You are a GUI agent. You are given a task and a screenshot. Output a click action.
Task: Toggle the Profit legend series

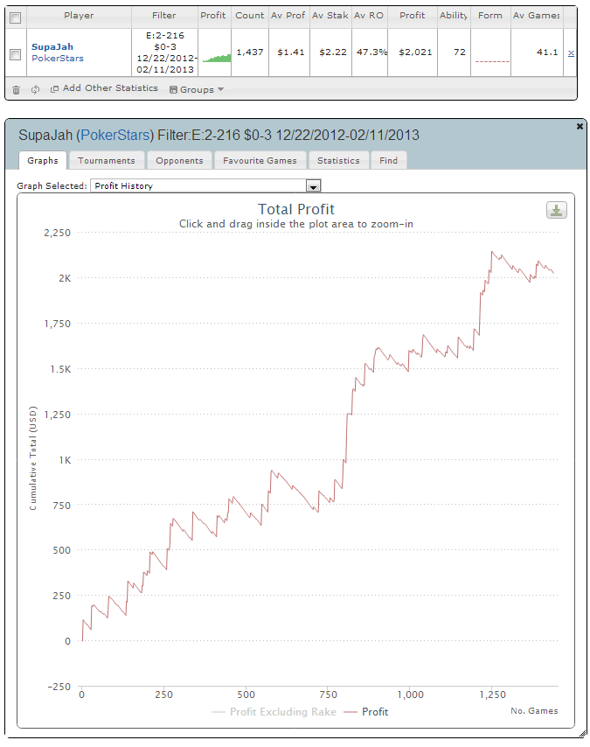click(366, 712)
